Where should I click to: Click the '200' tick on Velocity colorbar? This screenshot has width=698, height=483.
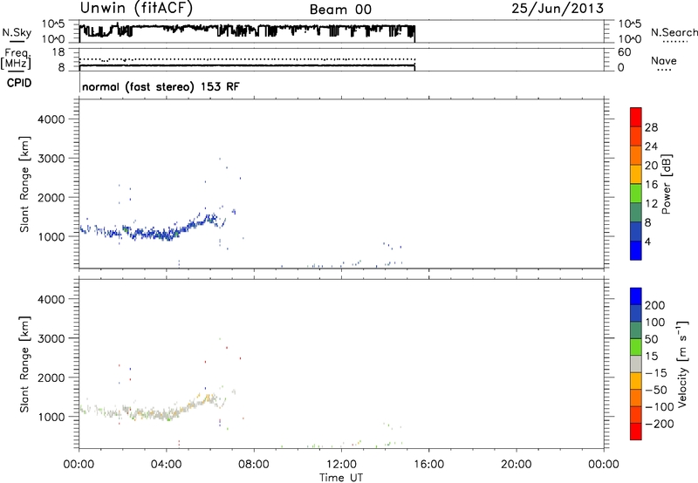pos(654,305)
